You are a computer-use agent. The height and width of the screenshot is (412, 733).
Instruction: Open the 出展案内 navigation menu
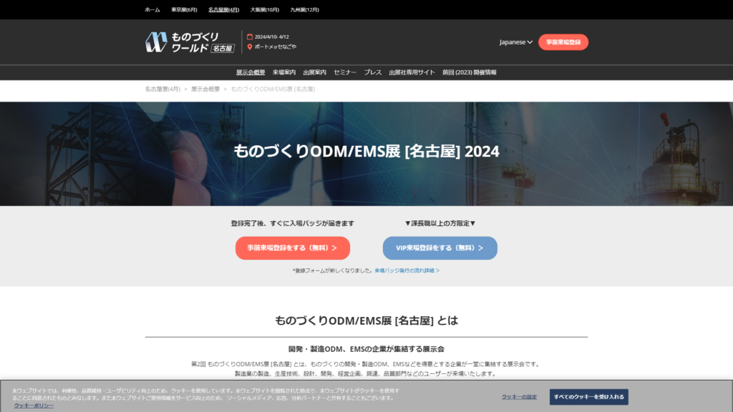(315, 72)
